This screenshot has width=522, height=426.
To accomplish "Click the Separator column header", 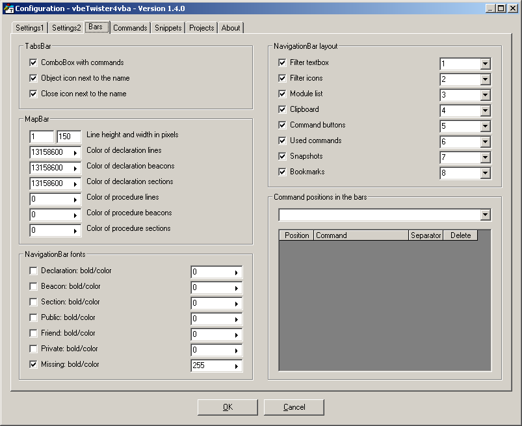I will pos(426,235).
